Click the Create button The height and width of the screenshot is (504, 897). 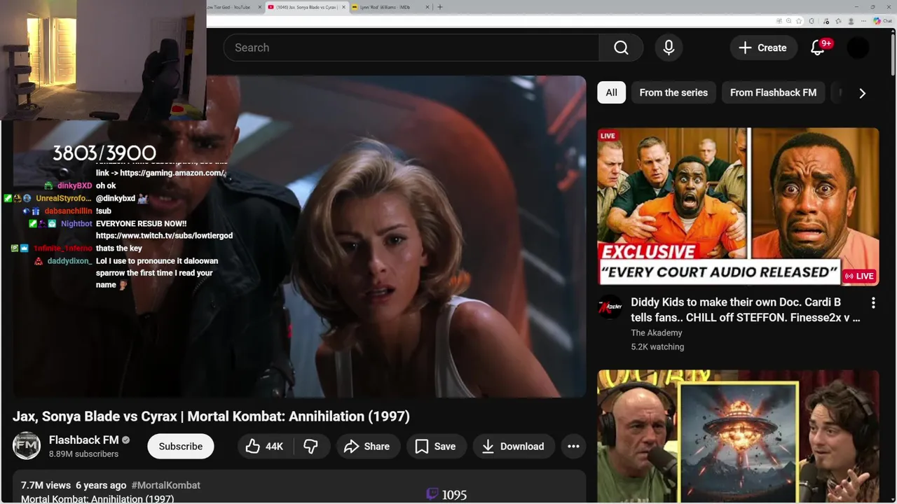[x=763, y=48]
